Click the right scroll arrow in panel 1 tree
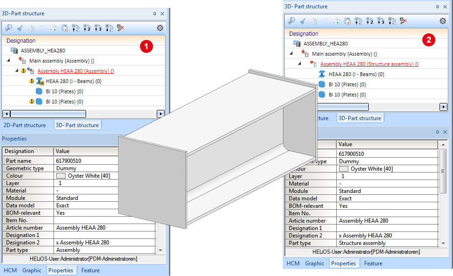The image size is (453, 276). tap(160, 114)
